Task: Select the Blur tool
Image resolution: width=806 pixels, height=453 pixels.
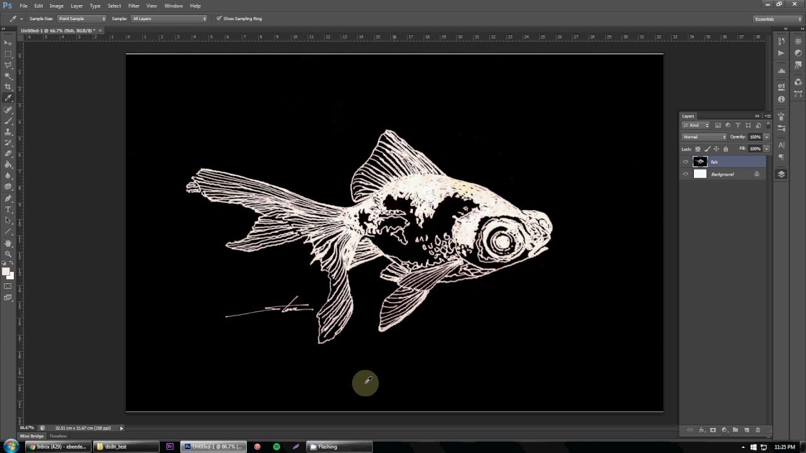Action: (8, 176)
